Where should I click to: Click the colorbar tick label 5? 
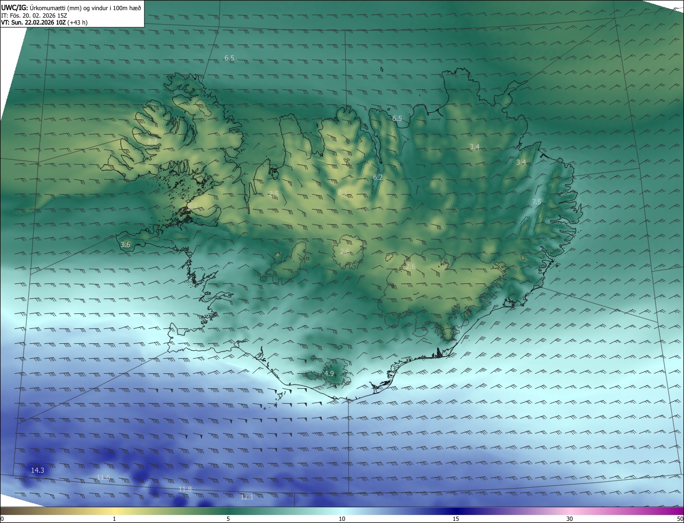228,519
